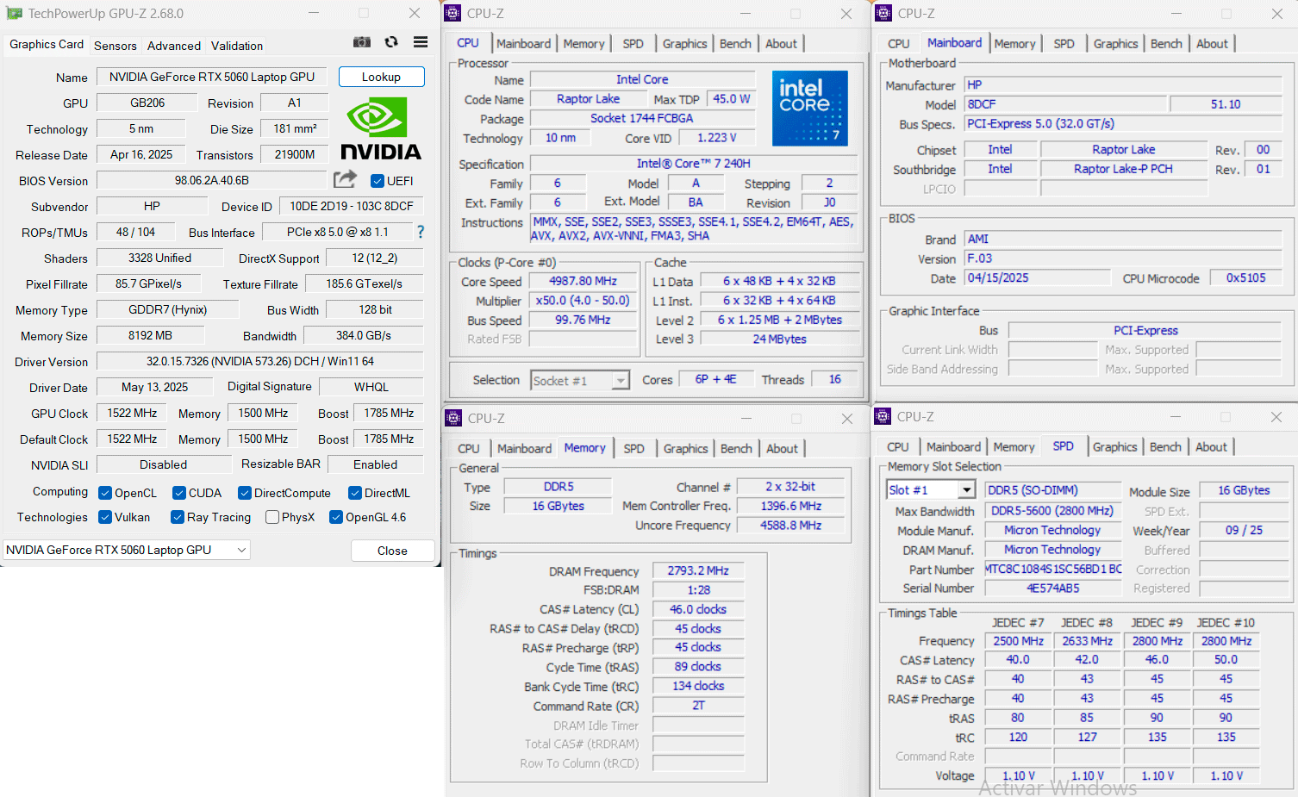Image resolution: width=1298 pixels, height=797 pixels.
Task: Open the Bench tab in the CPU-Z SPD window
Action: 1165,447
